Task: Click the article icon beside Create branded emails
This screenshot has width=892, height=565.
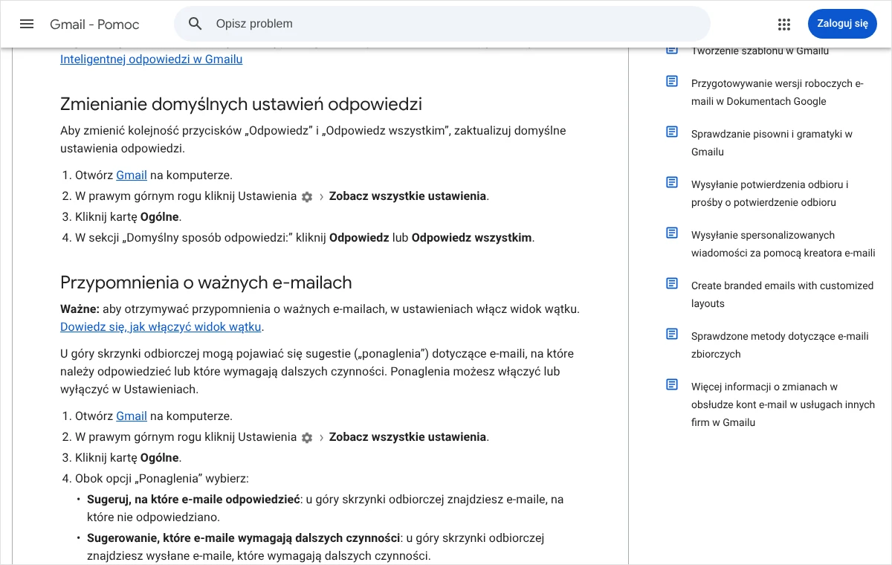Action: pyautogui.click(x=672, y=283)
